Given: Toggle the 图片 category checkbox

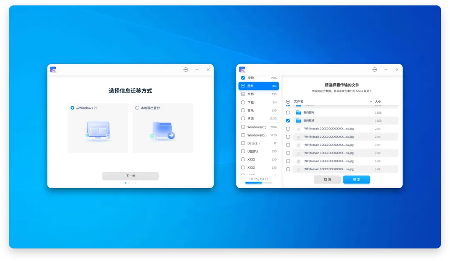Looking at the screenshot, I should 243,86.
